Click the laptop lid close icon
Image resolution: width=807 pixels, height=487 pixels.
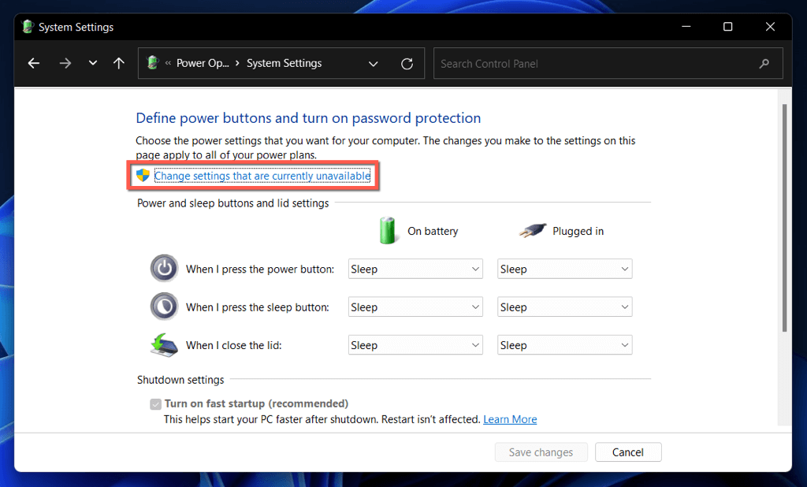point(164,345)
